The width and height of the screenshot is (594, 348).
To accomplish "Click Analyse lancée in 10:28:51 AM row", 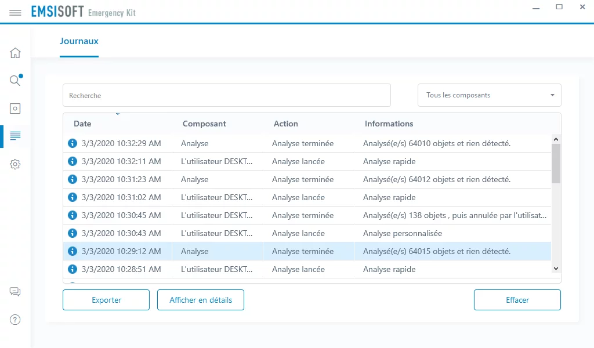I will pyautogui.click(x=298, y=269).
